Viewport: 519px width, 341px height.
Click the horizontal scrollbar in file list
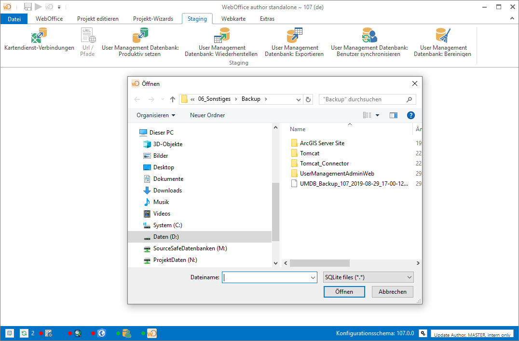click(319, 263)
